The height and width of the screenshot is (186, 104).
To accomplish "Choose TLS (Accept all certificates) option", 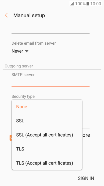I will pyautogui.click(x=47, y=163).
